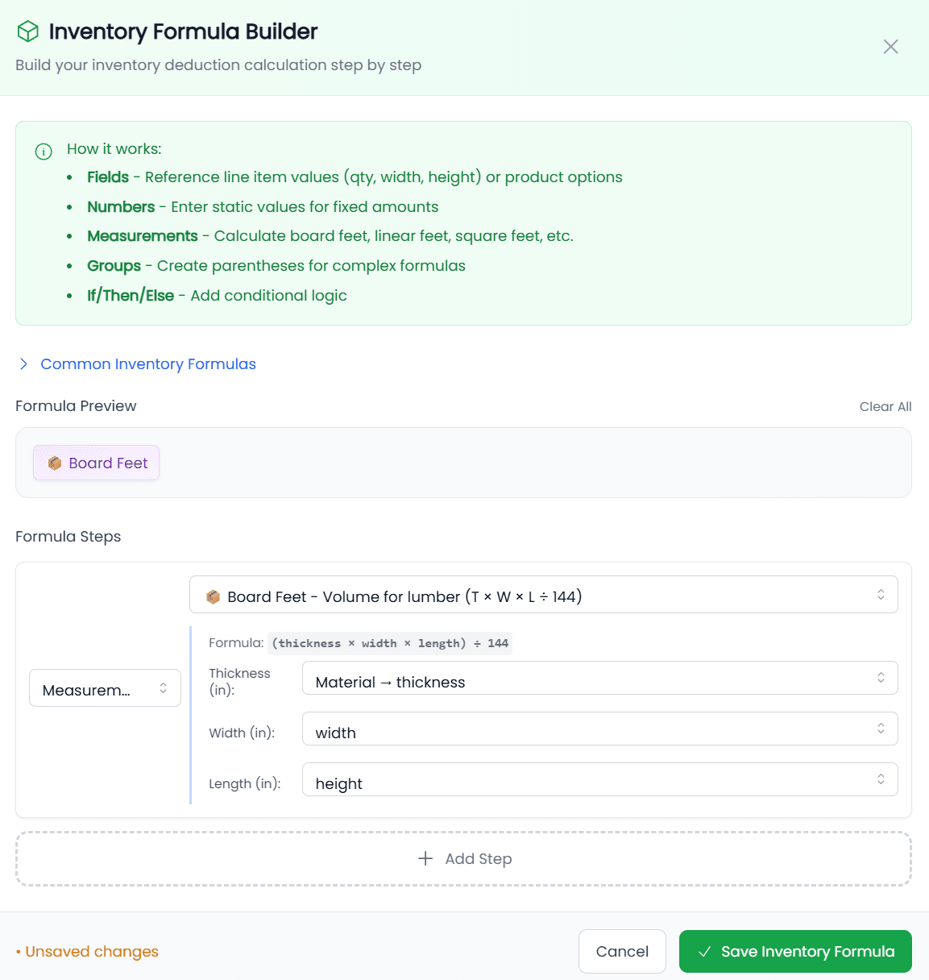This screenshot has width=929, height=980.
Task: Click the info circle icon next to How it works
Action: pos(44,151)
